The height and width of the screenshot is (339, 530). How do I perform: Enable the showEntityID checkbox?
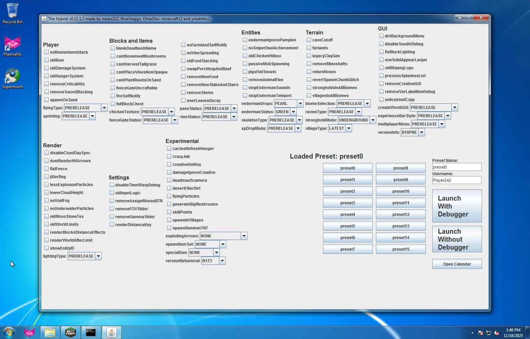tap(47, 248)
